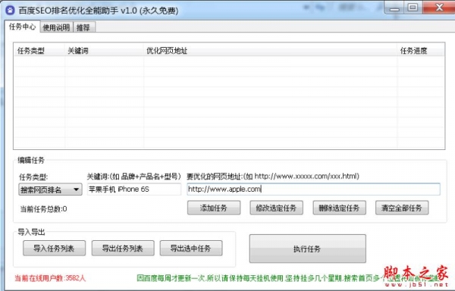The width and height of the screenshot is (455, 291).
Task: Maximize the SEO assistant window
Action: (413, 8)
